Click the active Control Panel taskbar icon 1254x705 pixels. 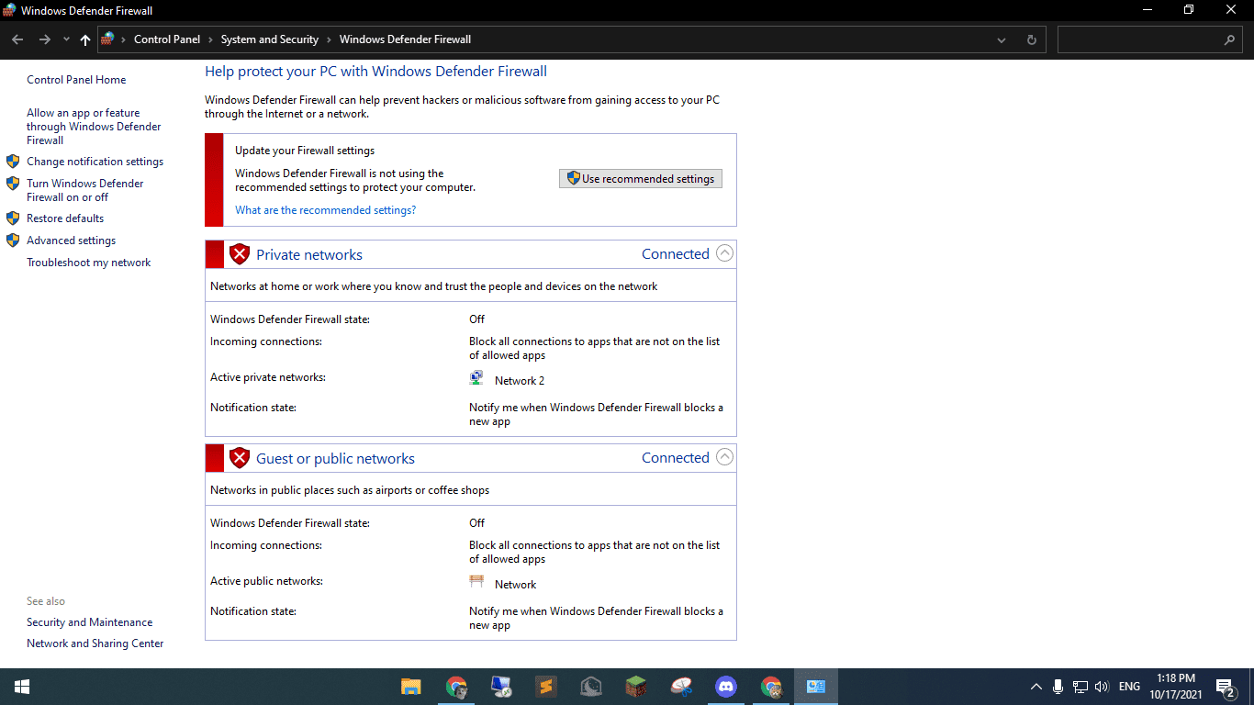pos(816,687)
